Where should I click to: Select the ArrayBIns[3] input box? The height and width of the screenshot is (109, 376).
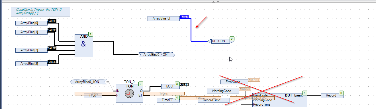coord(31,64)
